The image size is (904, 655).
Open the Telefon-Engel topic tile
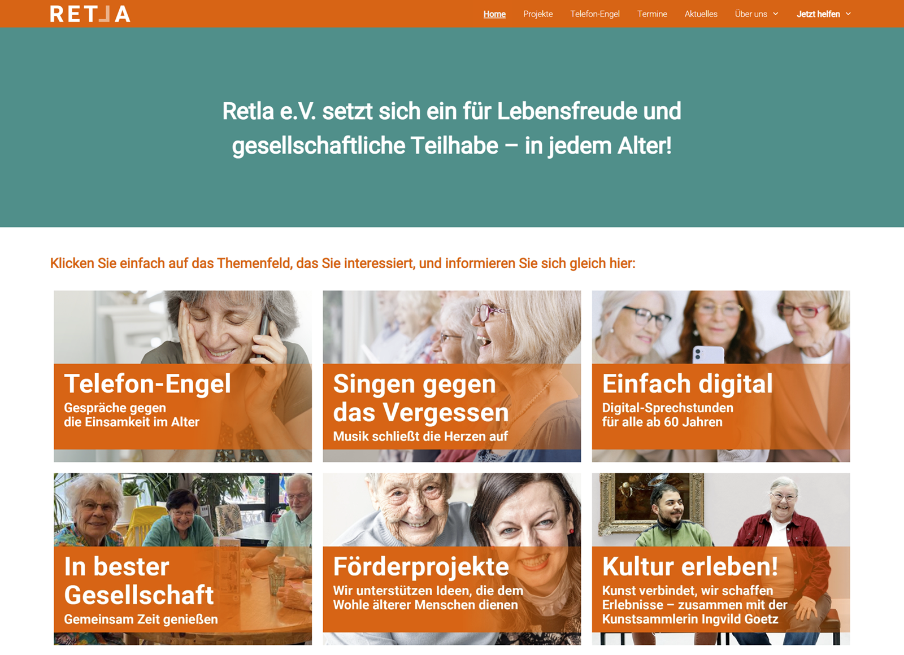tap(182, 376)
